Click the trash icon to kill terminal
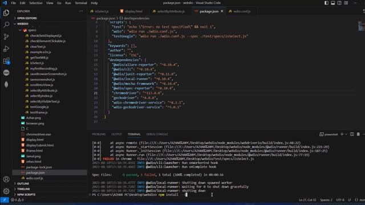Image resolution: width=365 pixels, height=205 pixels. point(358,134)
